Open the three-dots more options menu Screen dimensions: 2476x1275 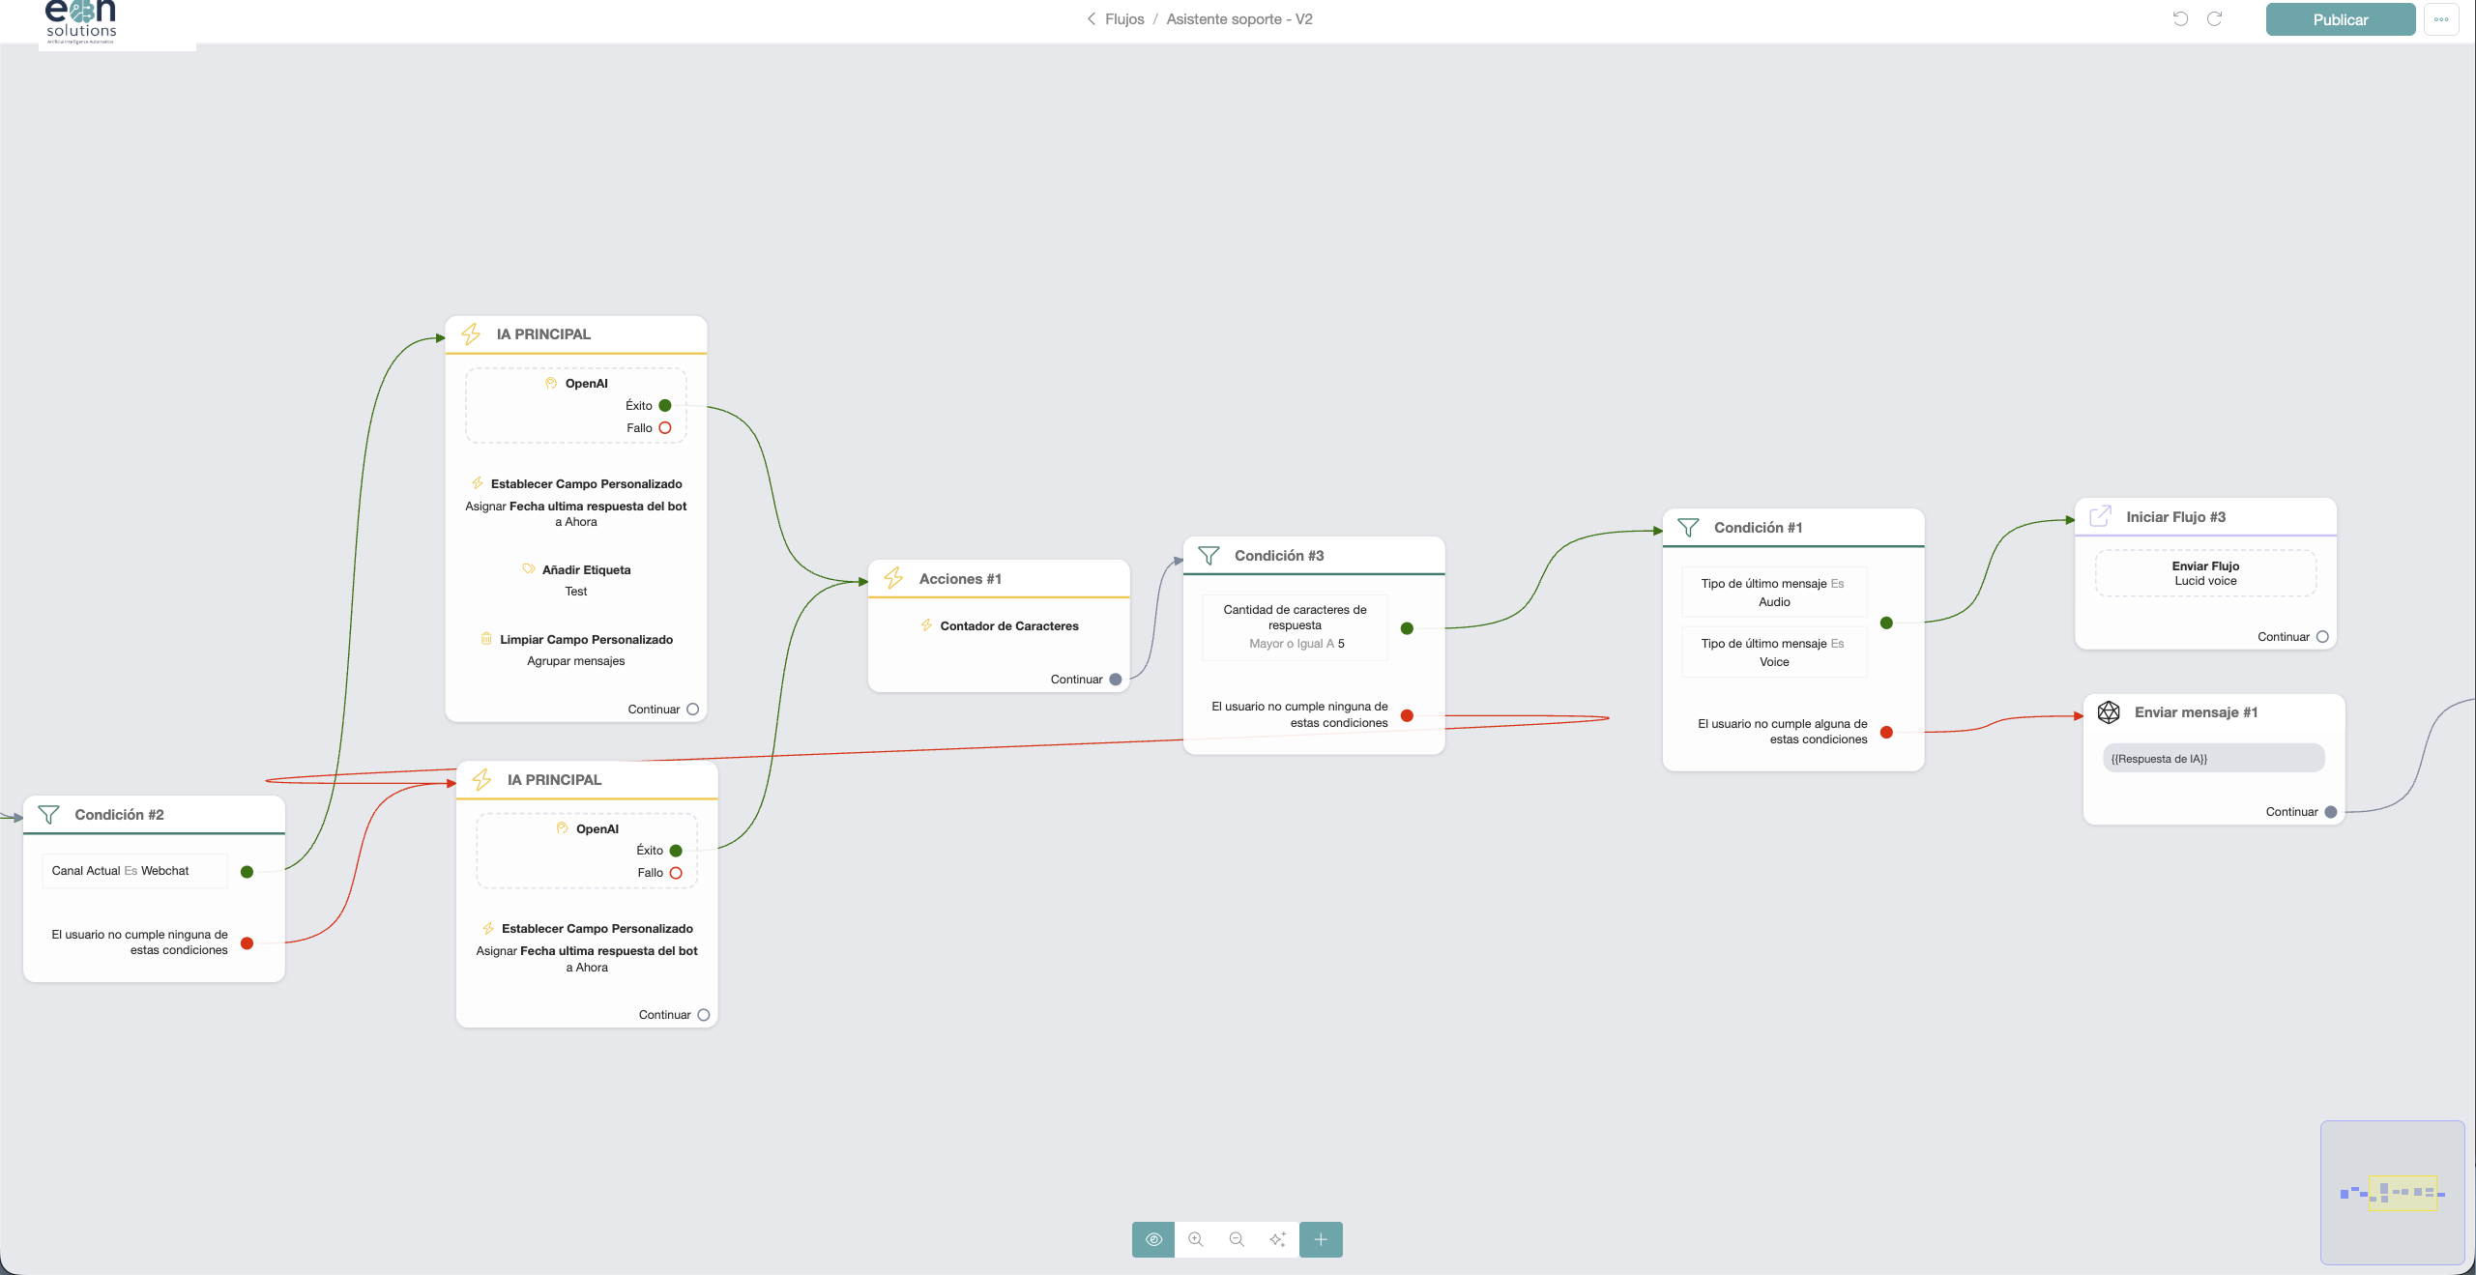pos(2441,19)
